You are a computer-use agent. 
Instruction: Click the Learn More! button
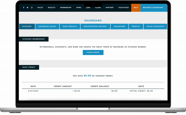(93, 52)
